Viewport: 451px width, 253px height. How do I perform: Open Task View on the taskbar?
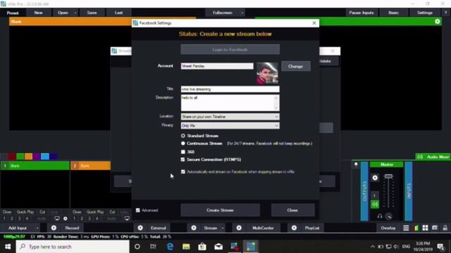tap(153, 247)
